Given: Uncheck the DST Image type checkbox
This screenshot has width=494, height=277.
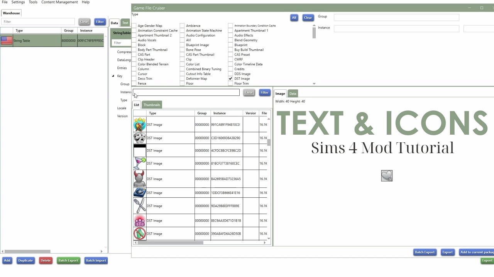Looking at the screenshot, I should [x=230, y=78].
